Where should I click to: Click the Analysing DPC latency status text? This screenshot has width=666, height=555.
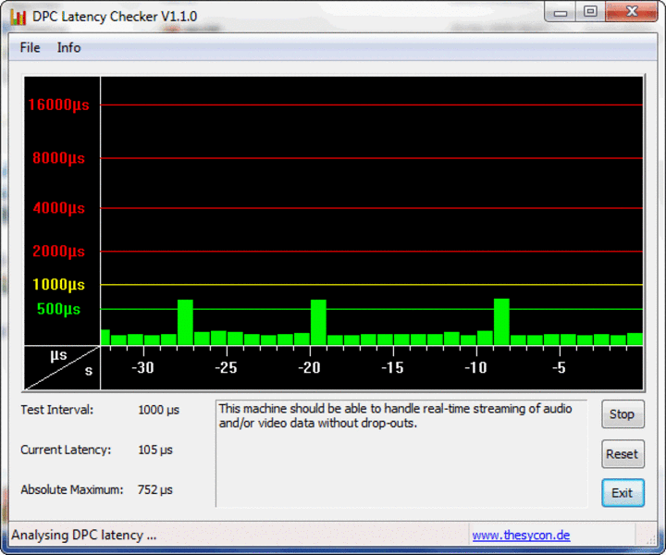point(83,535)
